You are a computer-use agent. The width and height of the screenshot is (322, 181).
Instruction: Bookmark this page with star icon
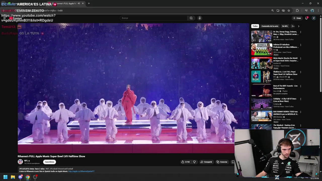[289, 11]
